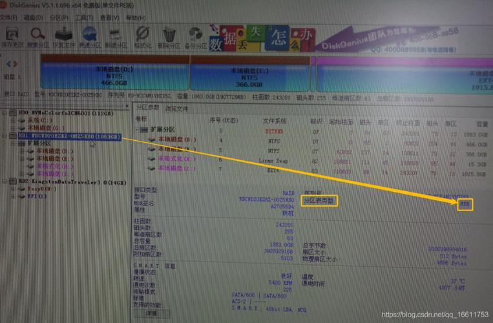Viewport: 493px width, 323px height.
Task: Click the HD1 hard disk icon in tree
Action: pos(13,136)
